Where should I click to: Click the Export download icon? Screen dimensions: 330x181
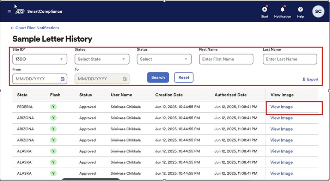pyautogui.click(x=304, y=80)
